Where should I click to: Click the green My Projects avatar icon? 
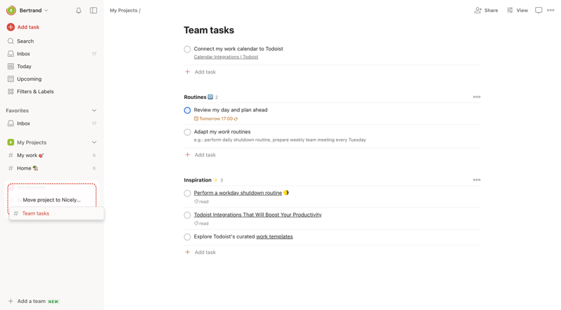click(11, 142)
